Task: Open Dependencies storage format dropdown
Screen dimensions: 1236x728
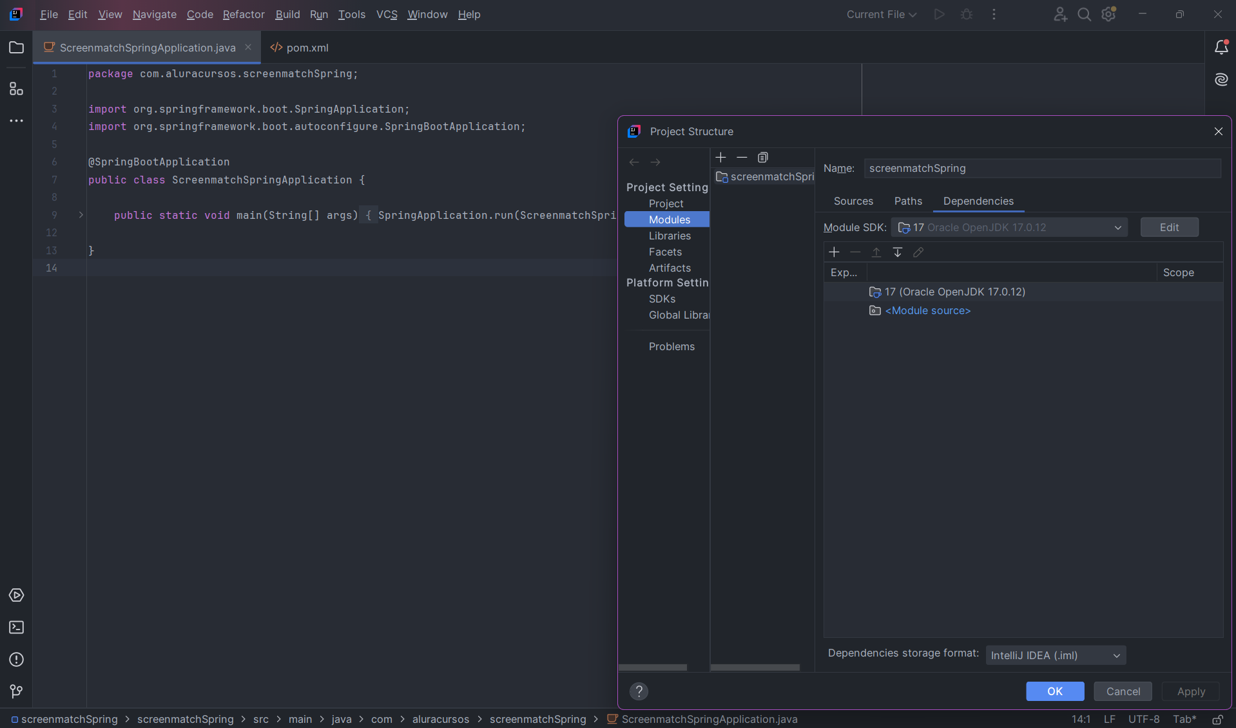Action: 1056,655
